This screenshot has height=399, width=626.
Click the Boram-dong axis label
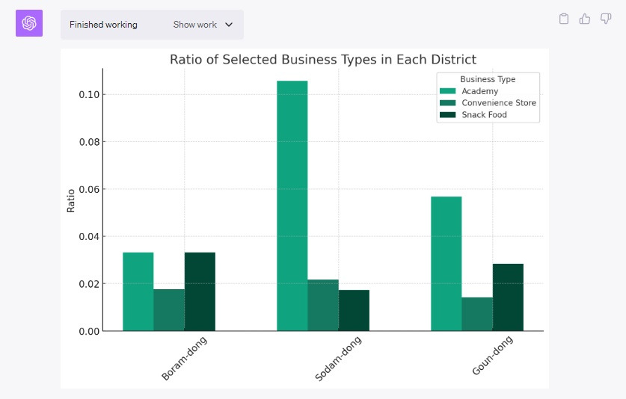184,359
